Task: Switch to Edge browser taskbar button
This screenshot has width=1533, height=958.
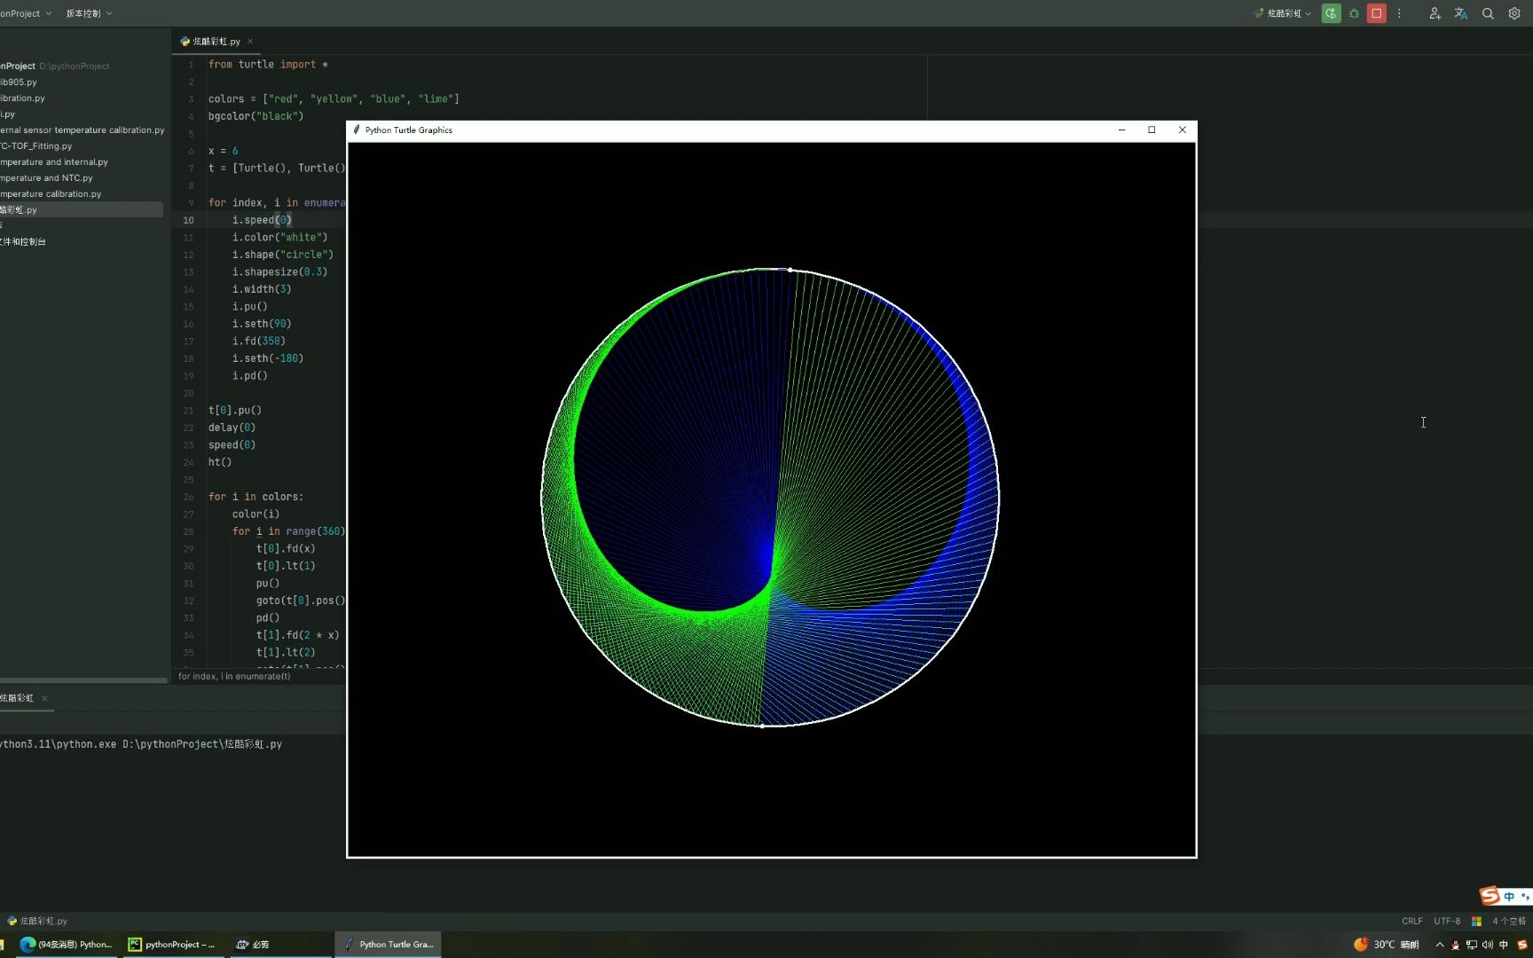Action: 67,944
